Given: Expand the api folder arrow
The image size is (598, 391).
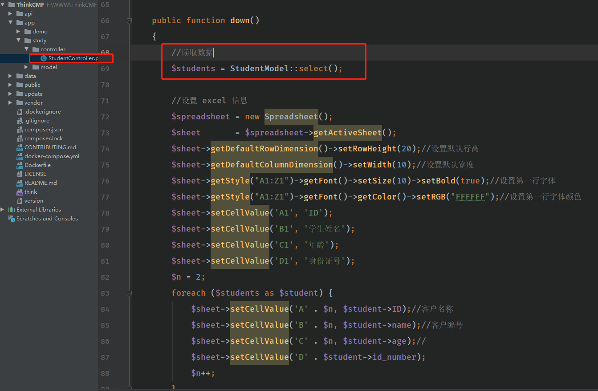Looking at the screenshot, I should coord(10,14).
